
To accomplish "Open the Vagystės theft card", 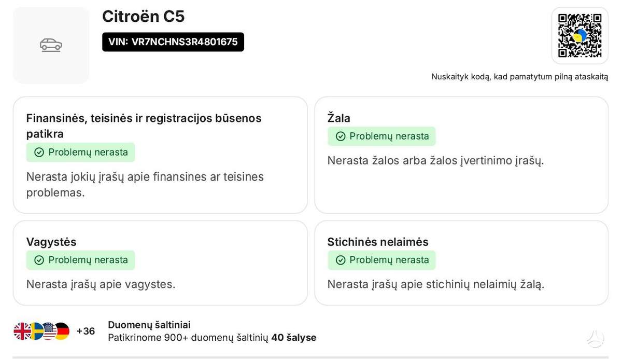I will coord(160,263).
